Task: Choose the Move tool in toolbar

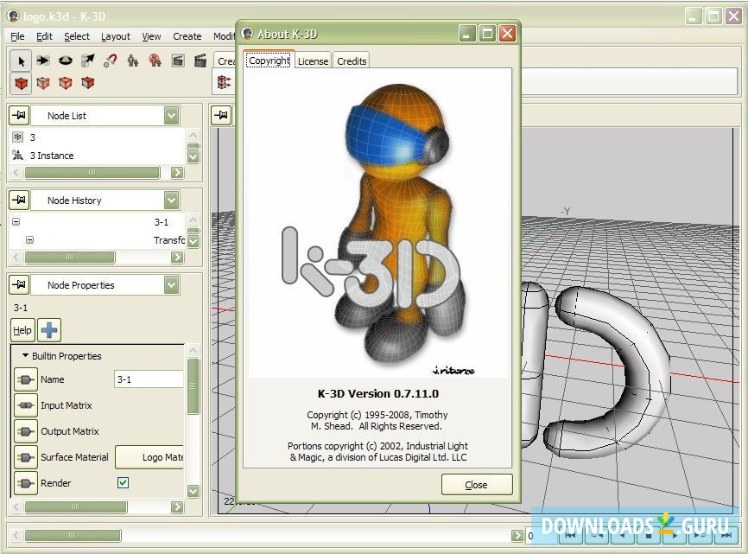Action: pos(43,60)
